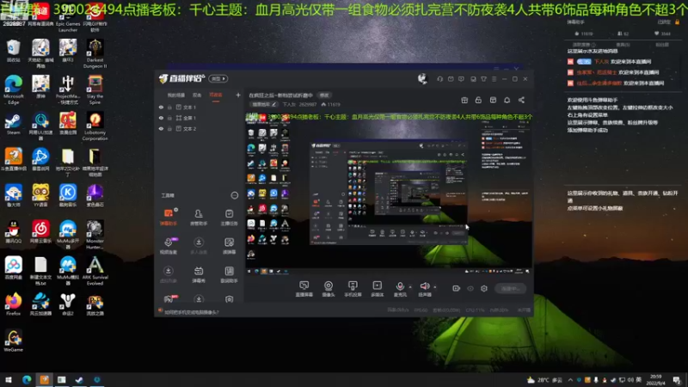Mute the 扬声器 speaker
This screenshot has width=688, height=387.
[x=425, y=288]
